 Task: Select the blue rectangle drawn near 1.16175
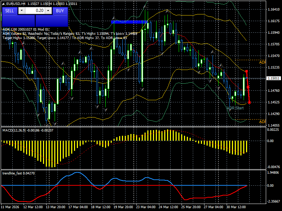(129, 22)
